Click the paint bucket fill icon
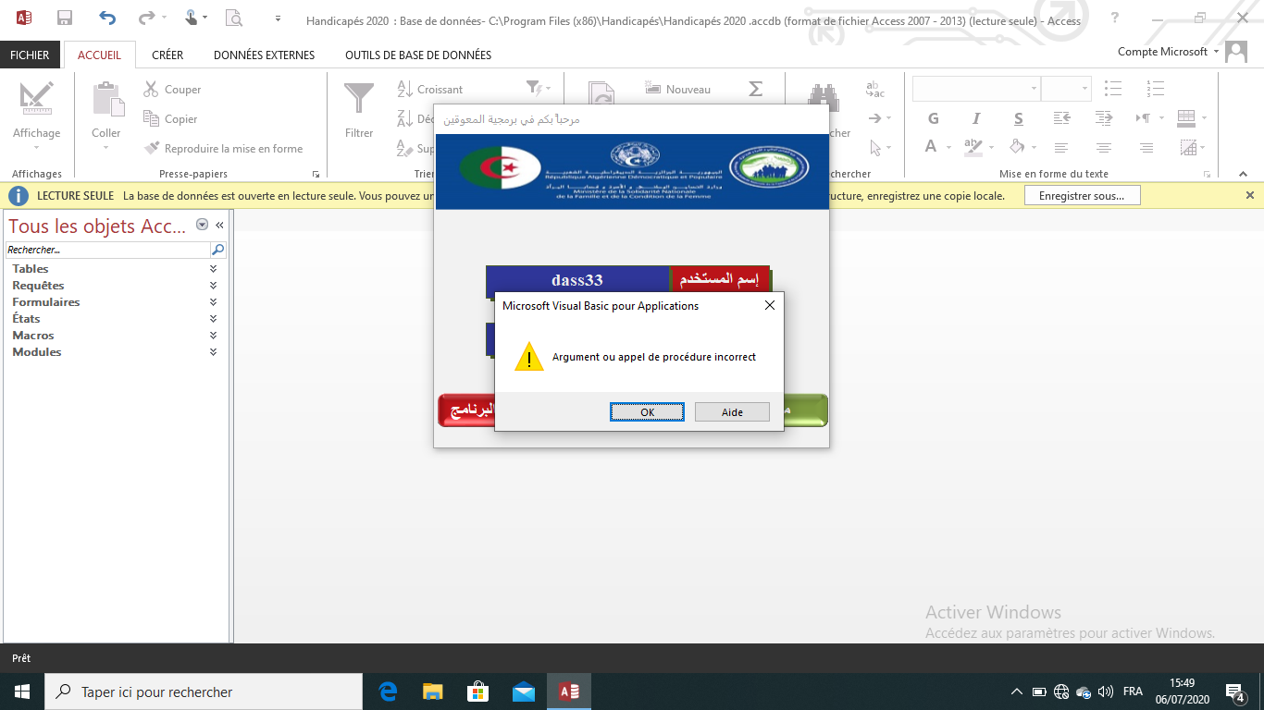 point(1017,147)
